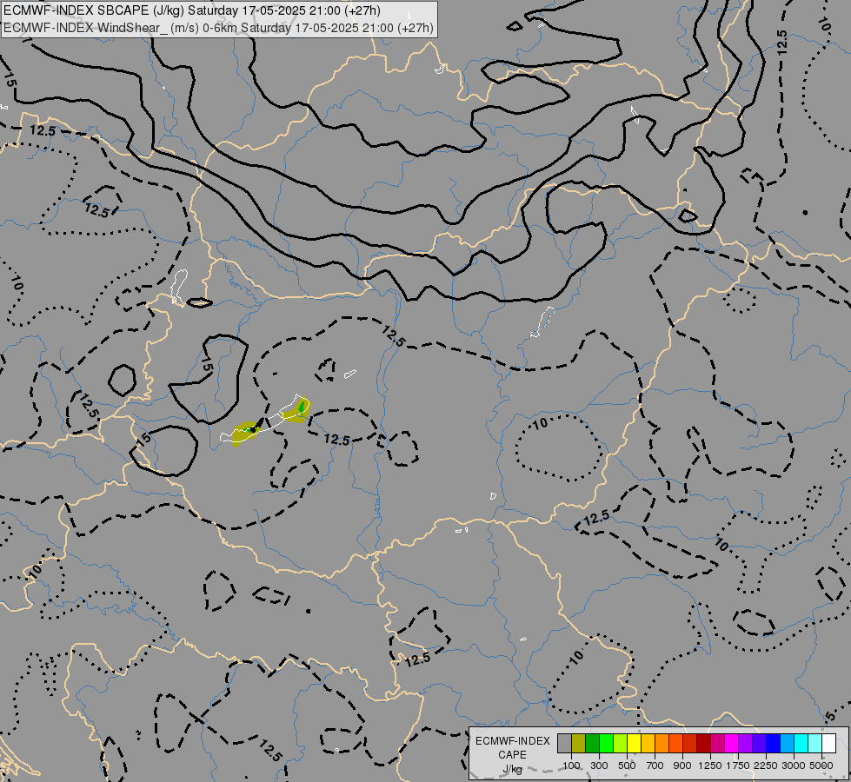Viewport: 851px width, 782px height.
Task: Click the 100 label under legend
Action: (571, 765)
